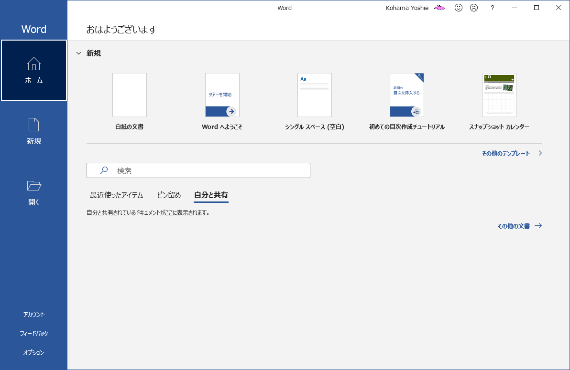Open オプション in sidebar
The image size is (570, 370).
[34, 352]
